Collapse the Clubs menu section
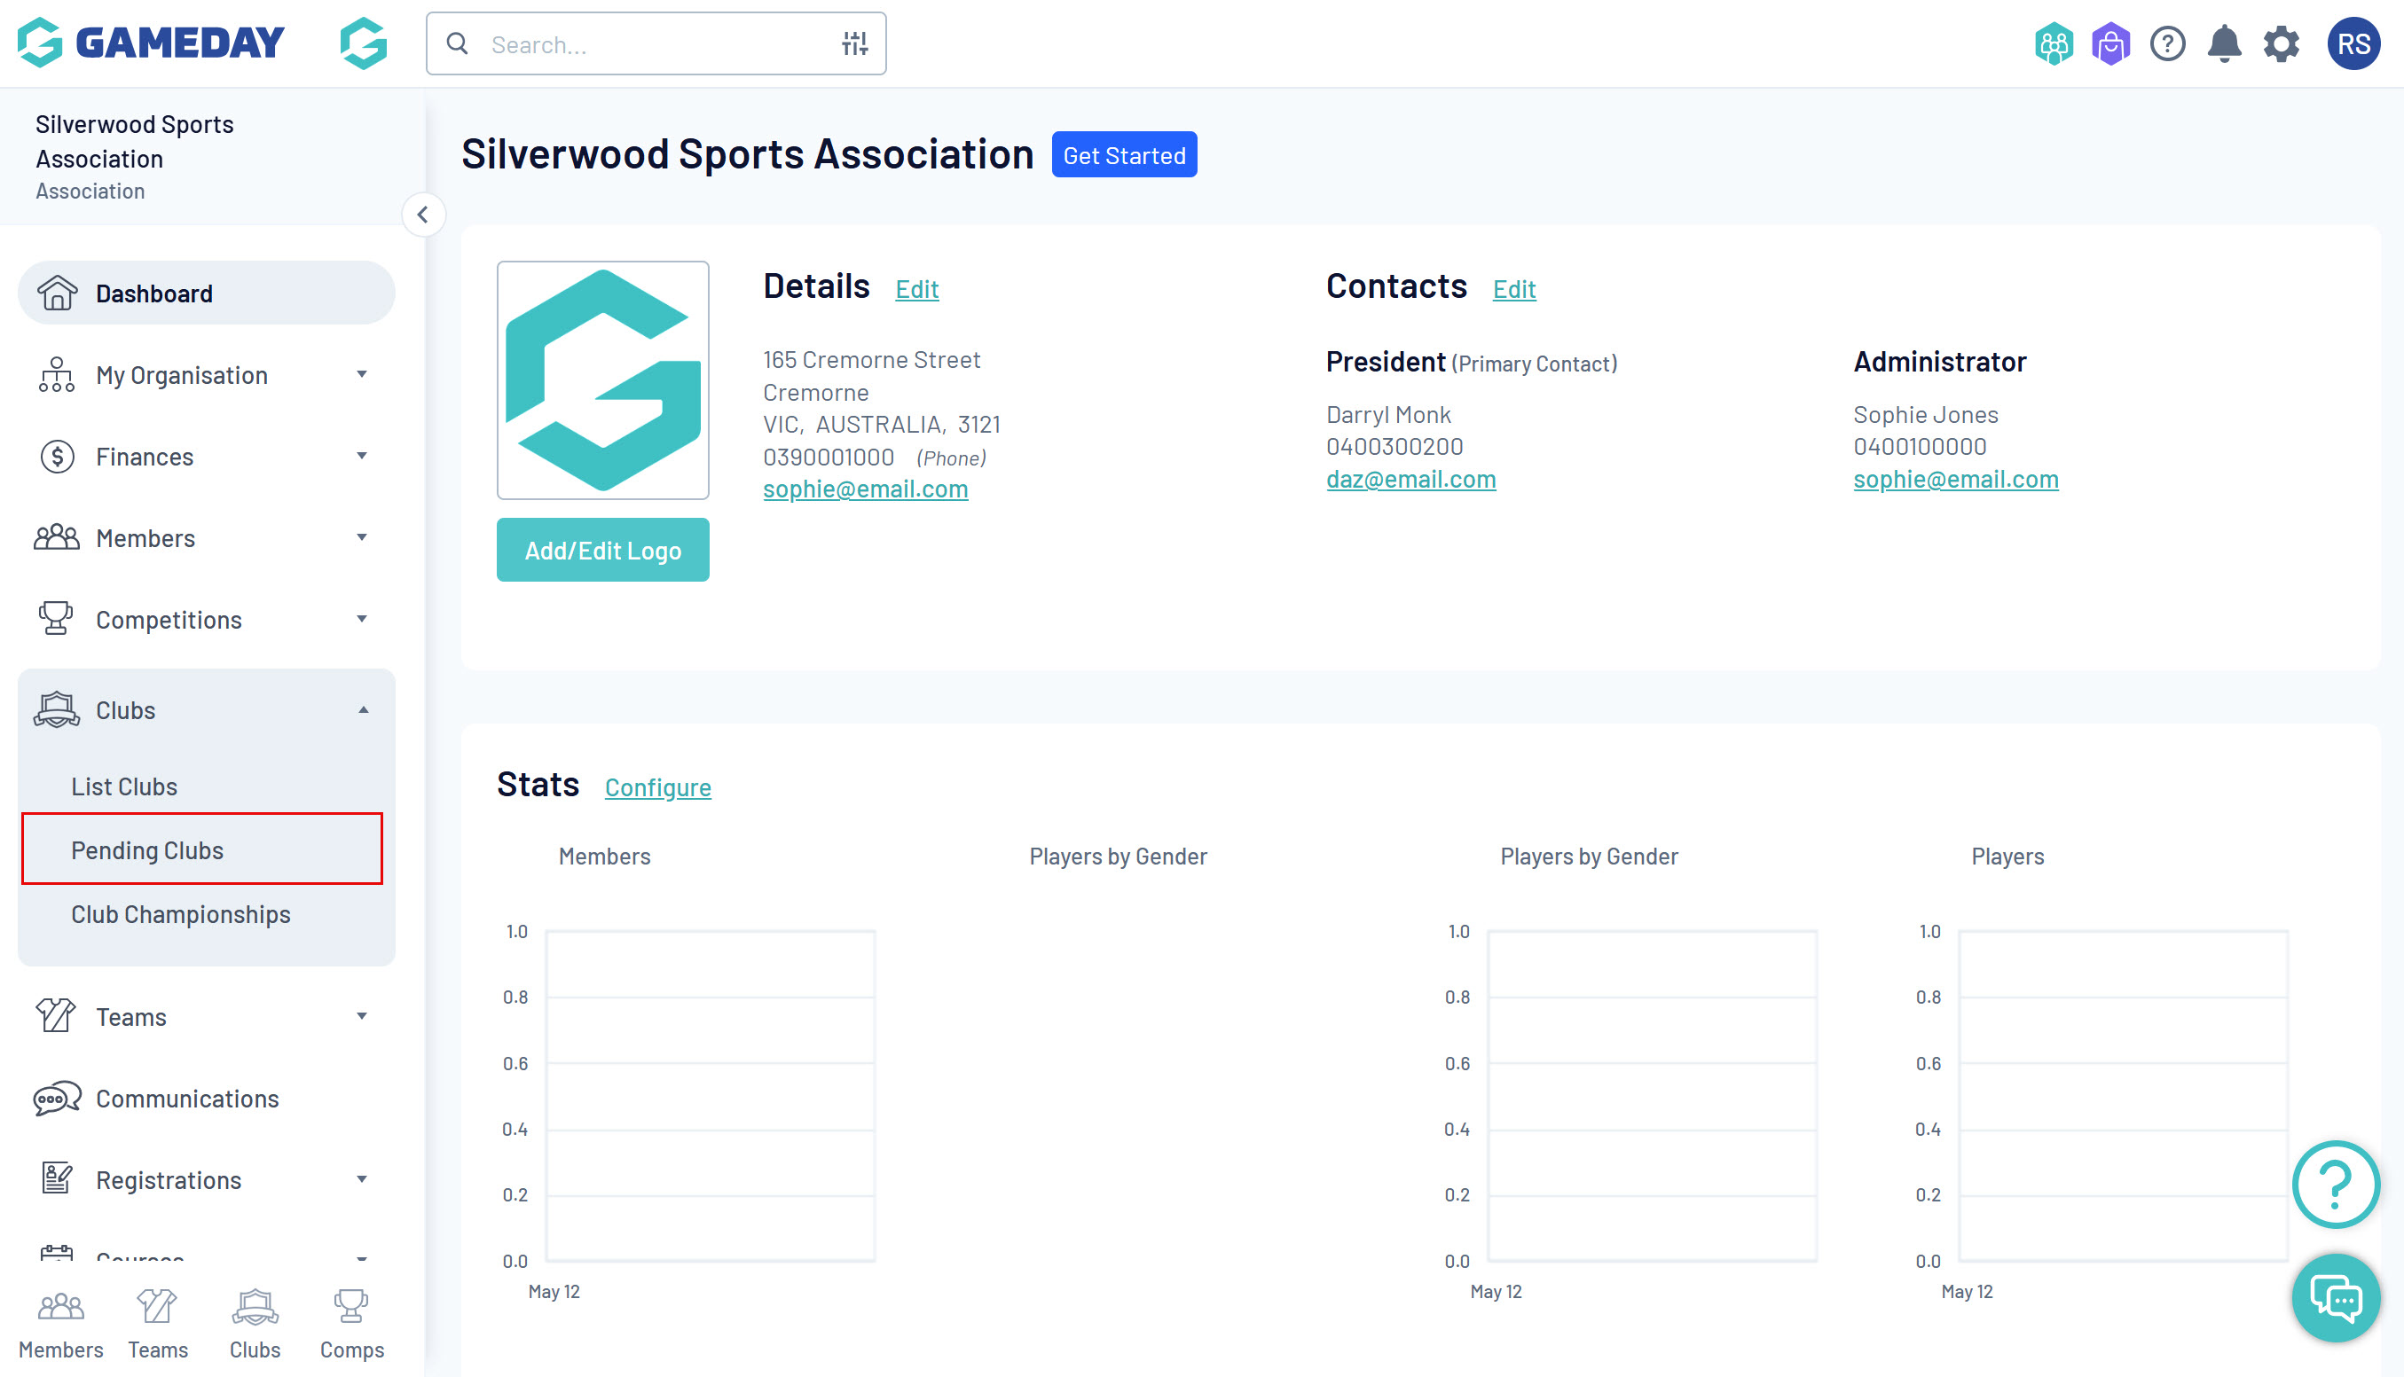The width and height of the screenshot is (2404, 1377). [x=206, y=710]
